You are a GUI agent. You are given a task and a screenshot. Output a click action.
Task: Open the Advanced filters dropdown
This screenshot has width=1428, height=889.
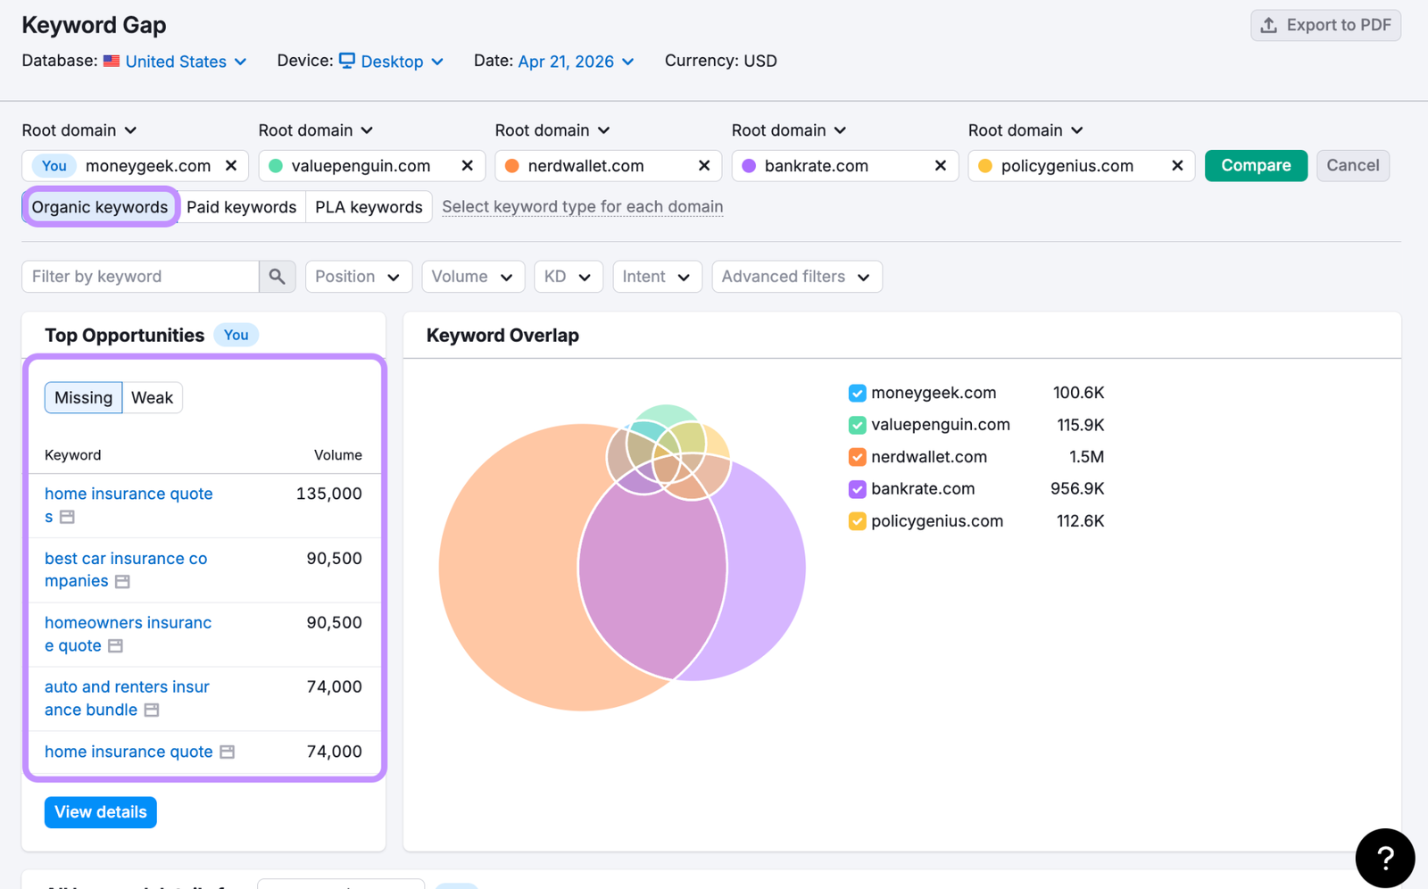[x=796, y=277]
